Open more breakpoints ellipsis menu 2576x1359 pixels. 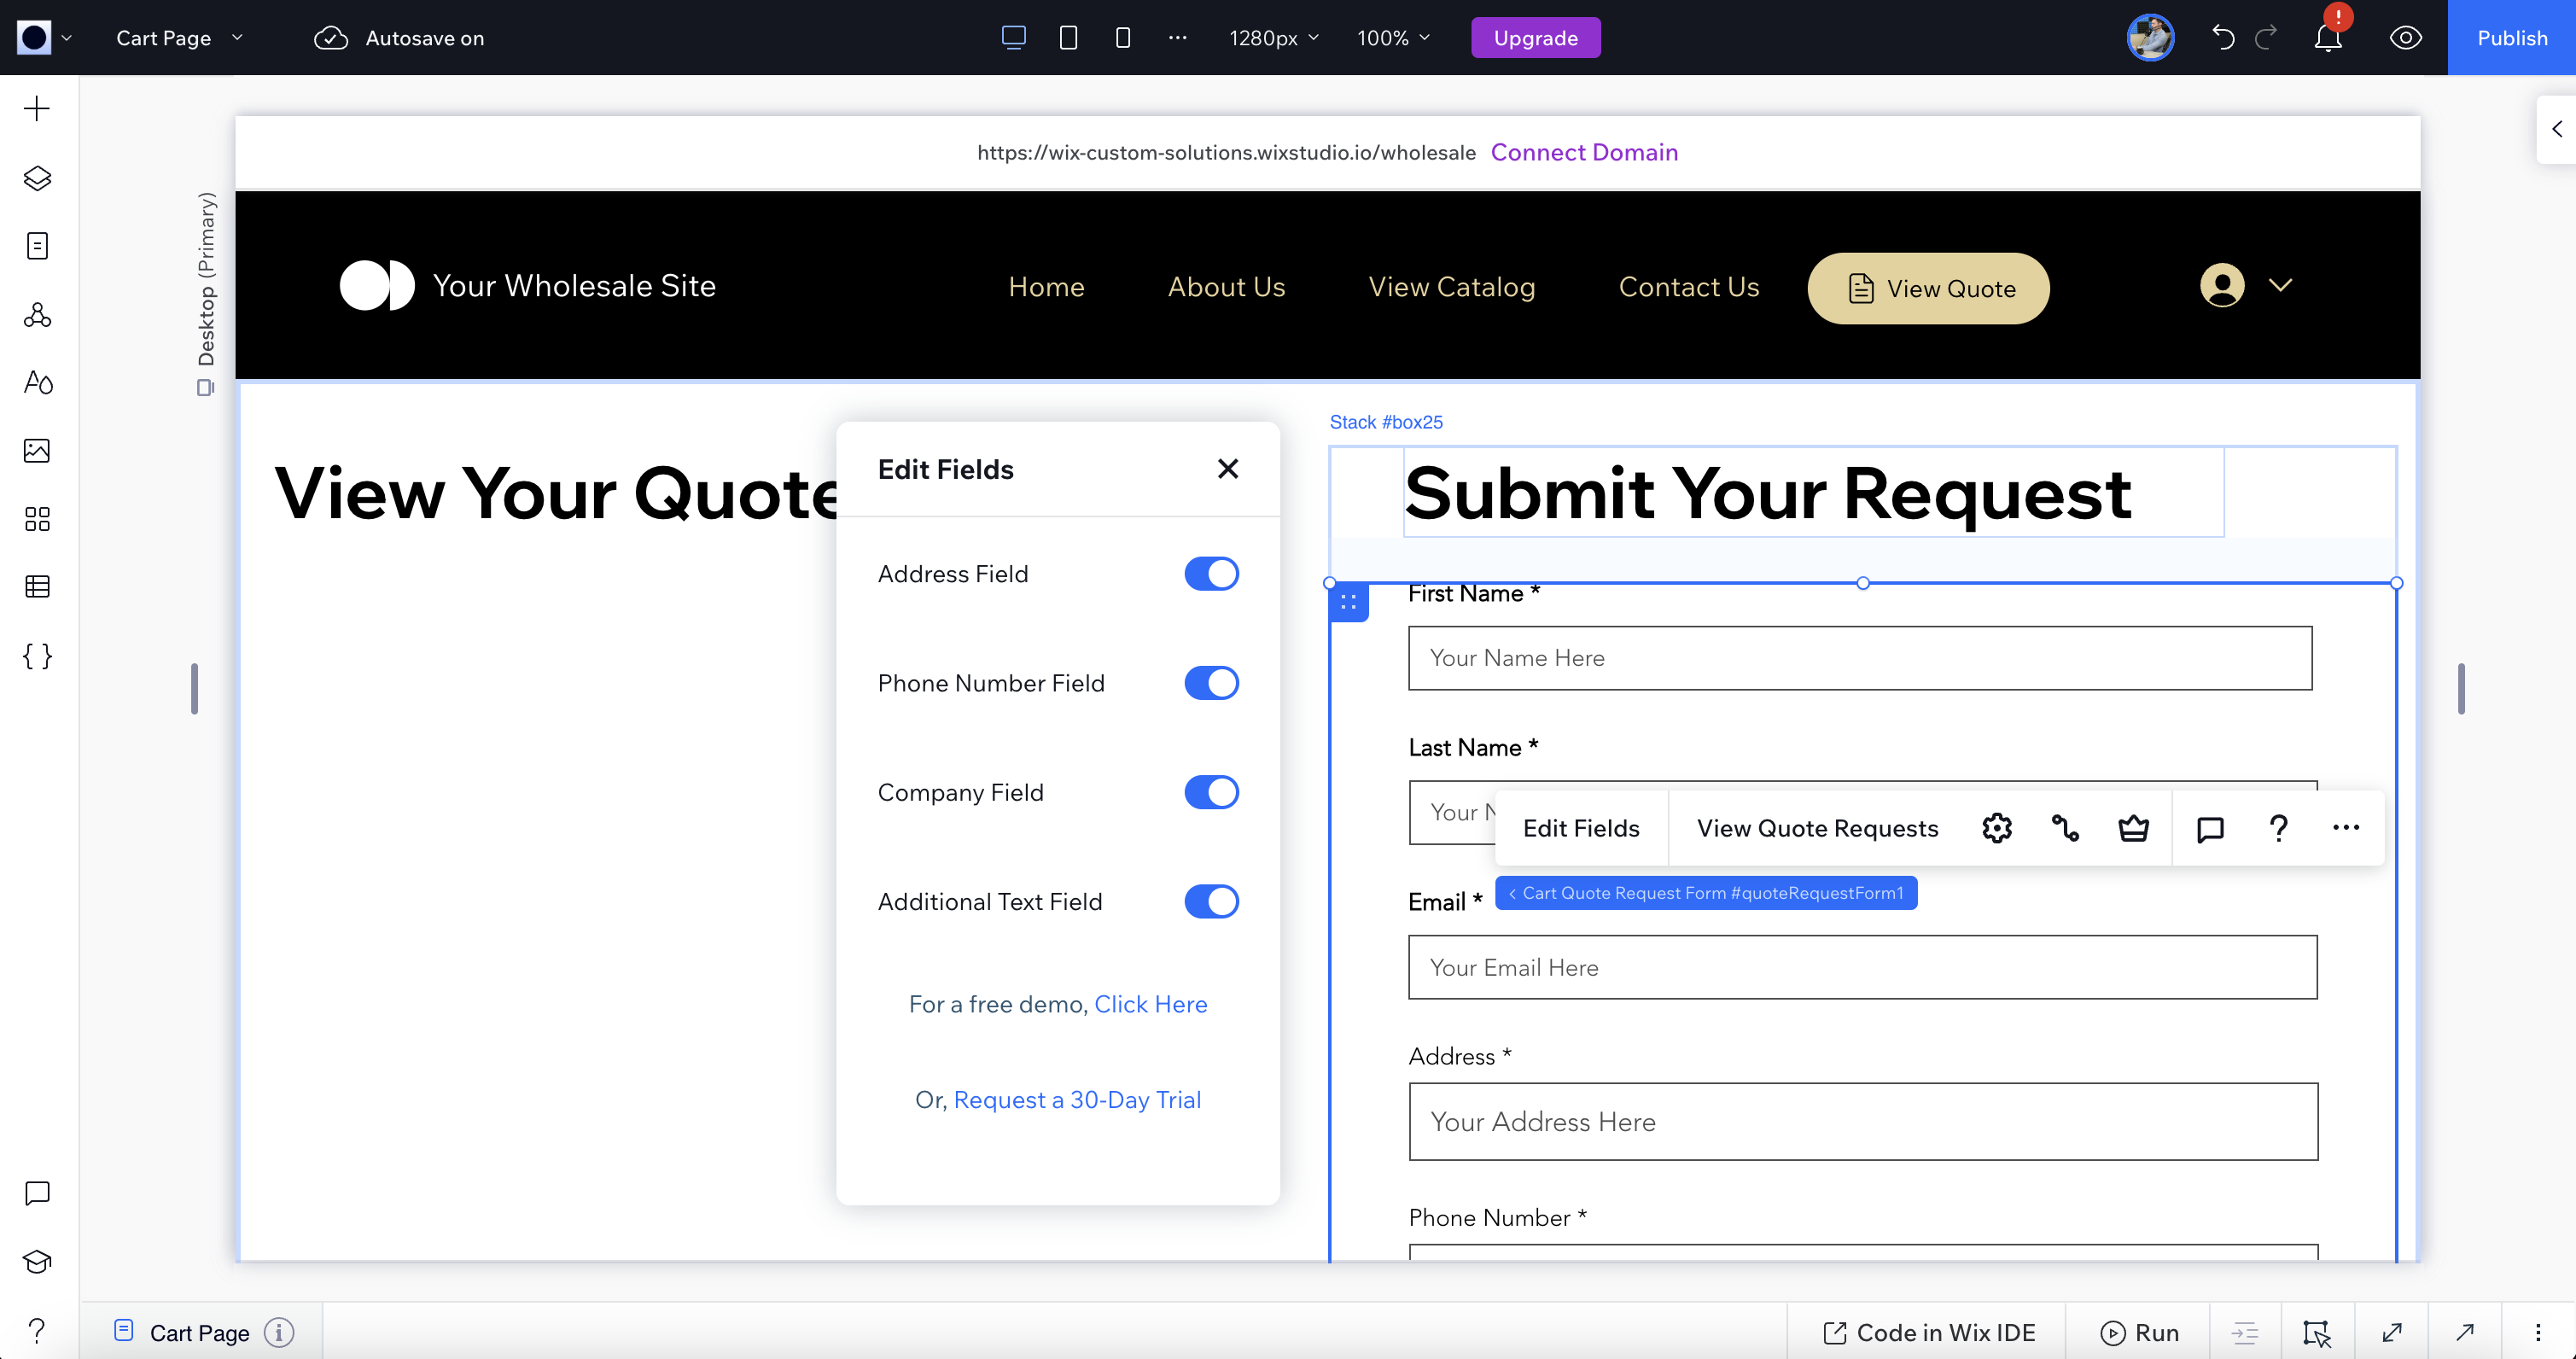point(1178,38)
